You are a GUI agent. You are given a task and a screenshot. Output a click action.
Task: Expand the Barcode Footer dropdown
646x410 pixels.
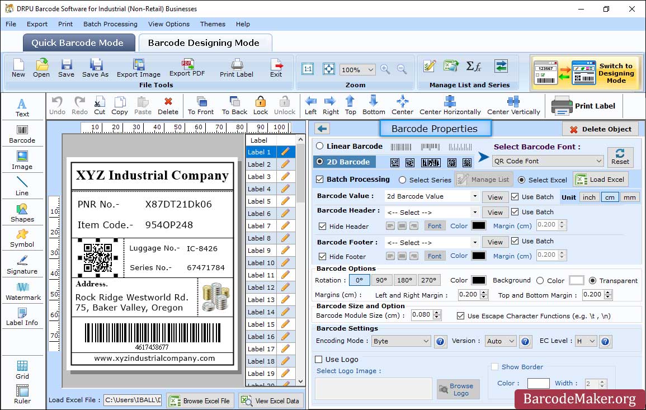(475, 242)
